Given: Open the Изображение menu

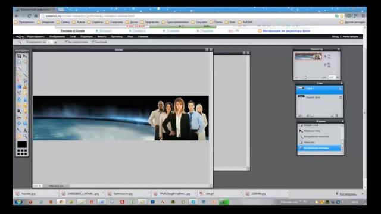Looking at the screenshot, I should [x=57, y=37].
